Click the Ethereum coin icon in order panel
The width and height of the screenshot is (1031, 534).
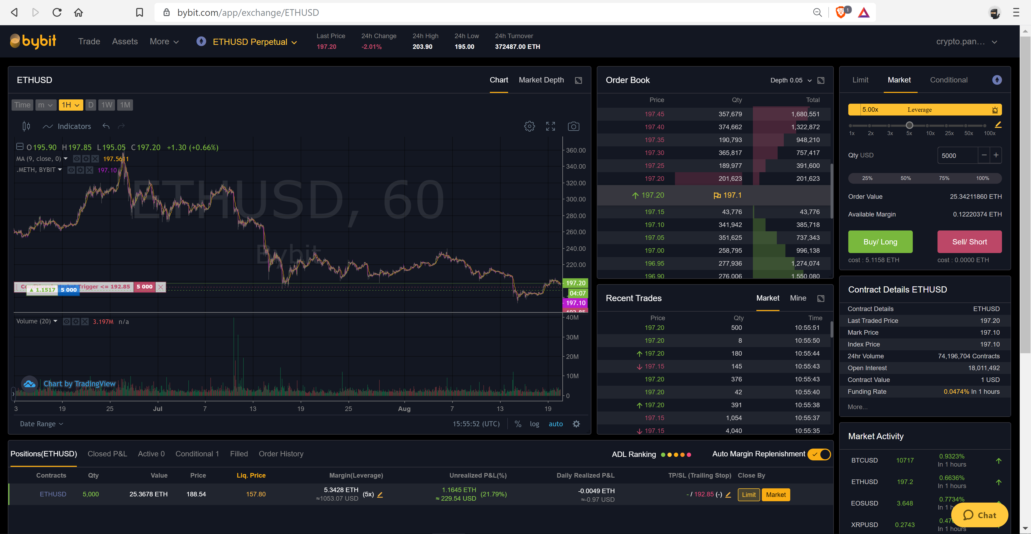(997, 80)
